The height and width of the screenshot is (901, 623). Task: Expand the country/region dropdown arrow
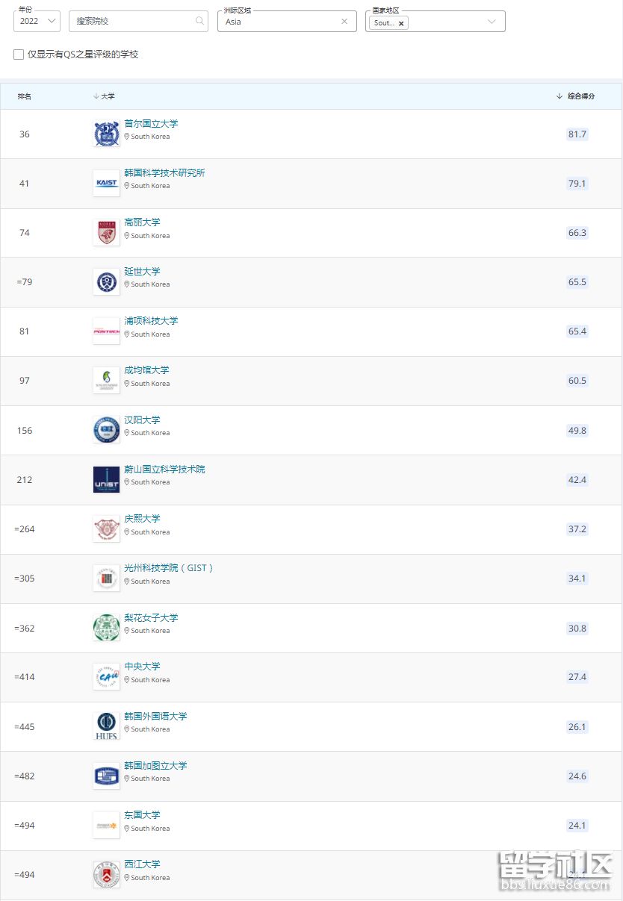492,22
